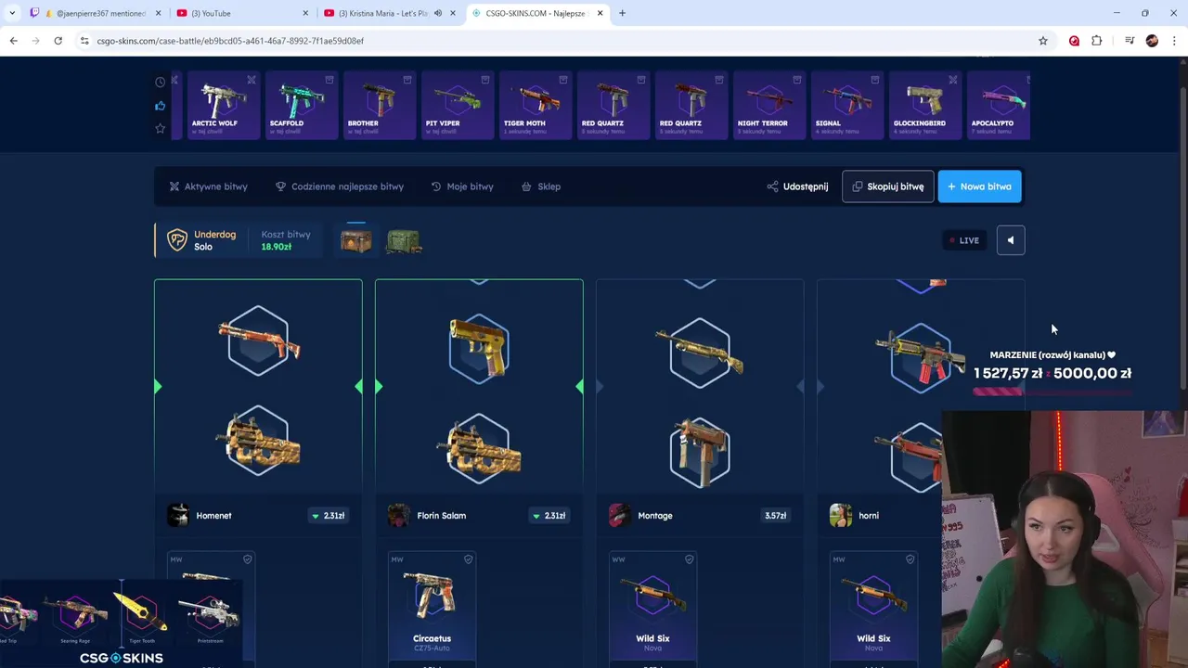This screenshot has width=1188, height=668.
Task: Click Homenet's 2.31zł total
Action: [x=329, y=516]
